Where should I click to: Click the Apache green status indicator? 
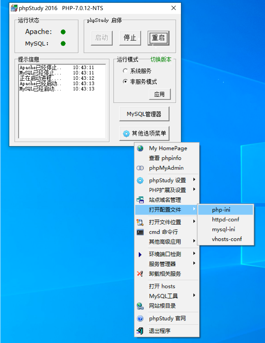(63, 32)
